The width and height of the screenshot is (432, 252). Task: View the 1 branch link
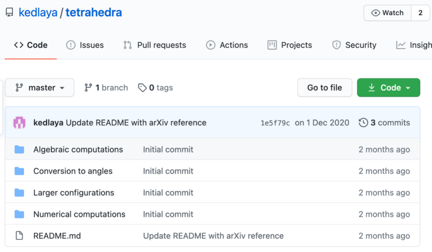(x=106, y=88)
